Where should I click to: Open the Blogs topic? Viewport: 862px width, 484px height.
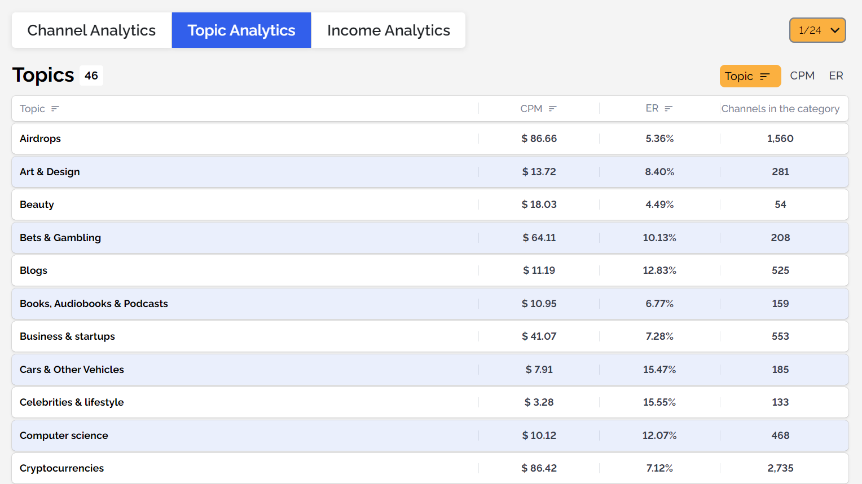point(430,270)
